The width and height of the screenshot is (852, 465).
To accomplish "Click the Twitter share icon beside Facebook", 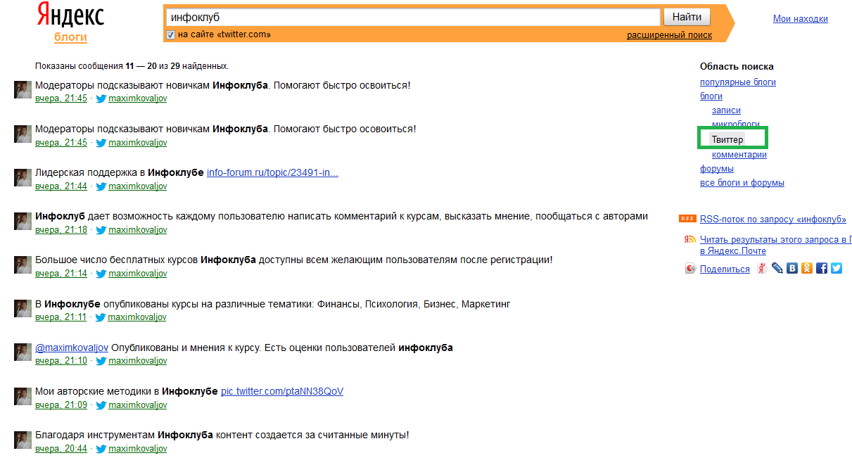I will tap(837, 268).
